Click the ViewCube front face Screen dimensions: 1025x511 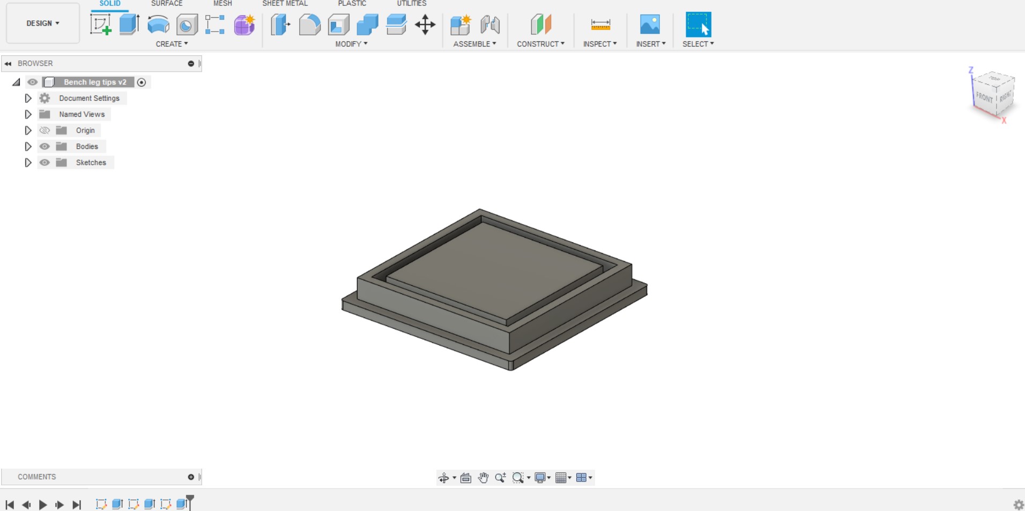984,97
